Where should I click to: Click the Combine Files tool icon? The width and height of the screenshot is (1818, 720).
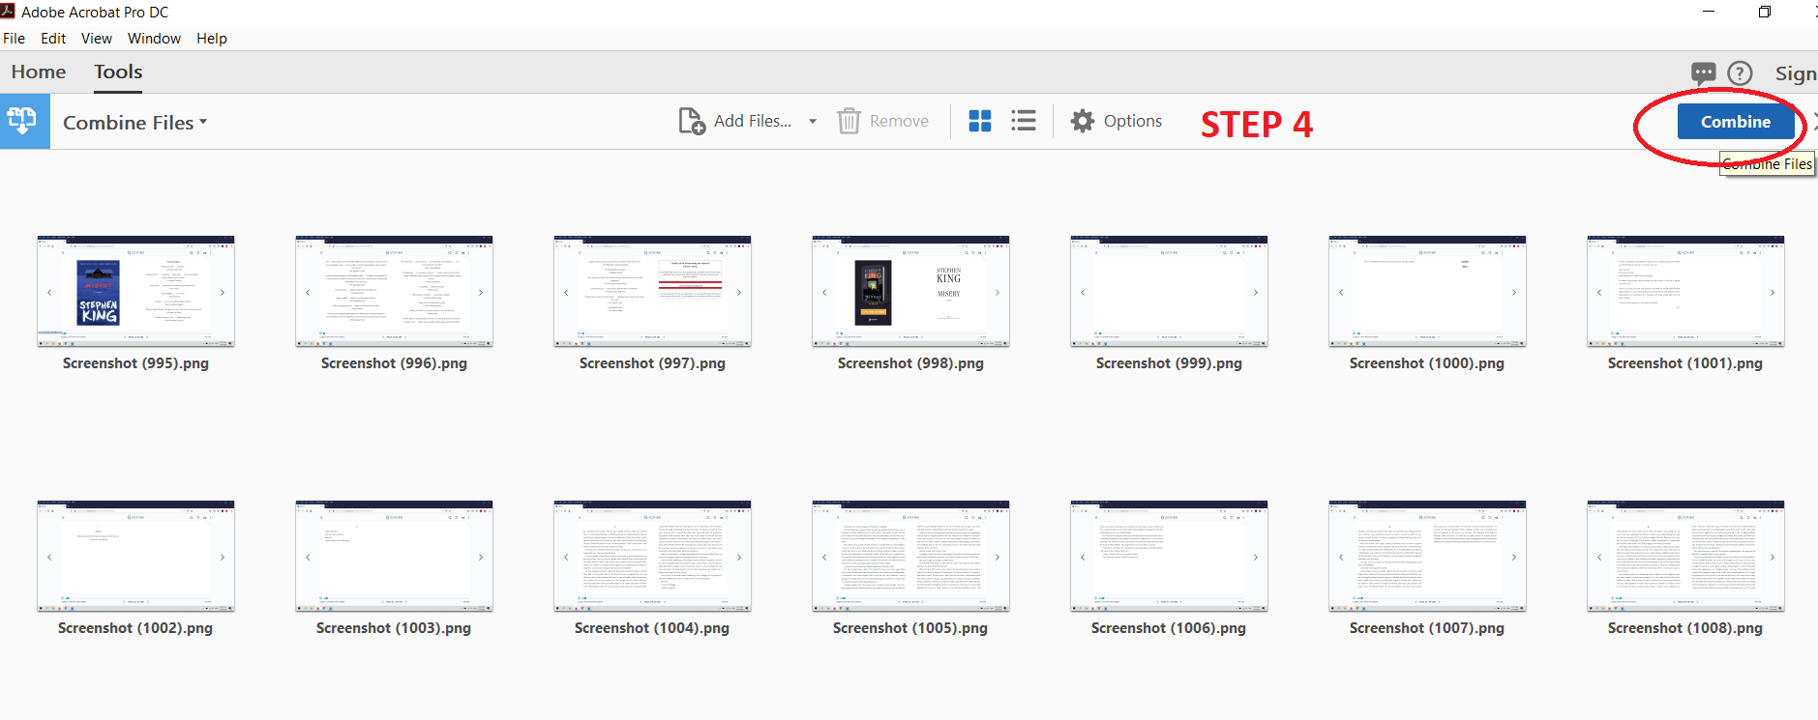pyautogui.click(x=23, y=122)
